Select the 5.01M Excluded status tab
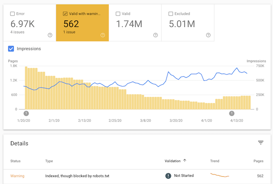273x184 pixels. pos(188,23)
